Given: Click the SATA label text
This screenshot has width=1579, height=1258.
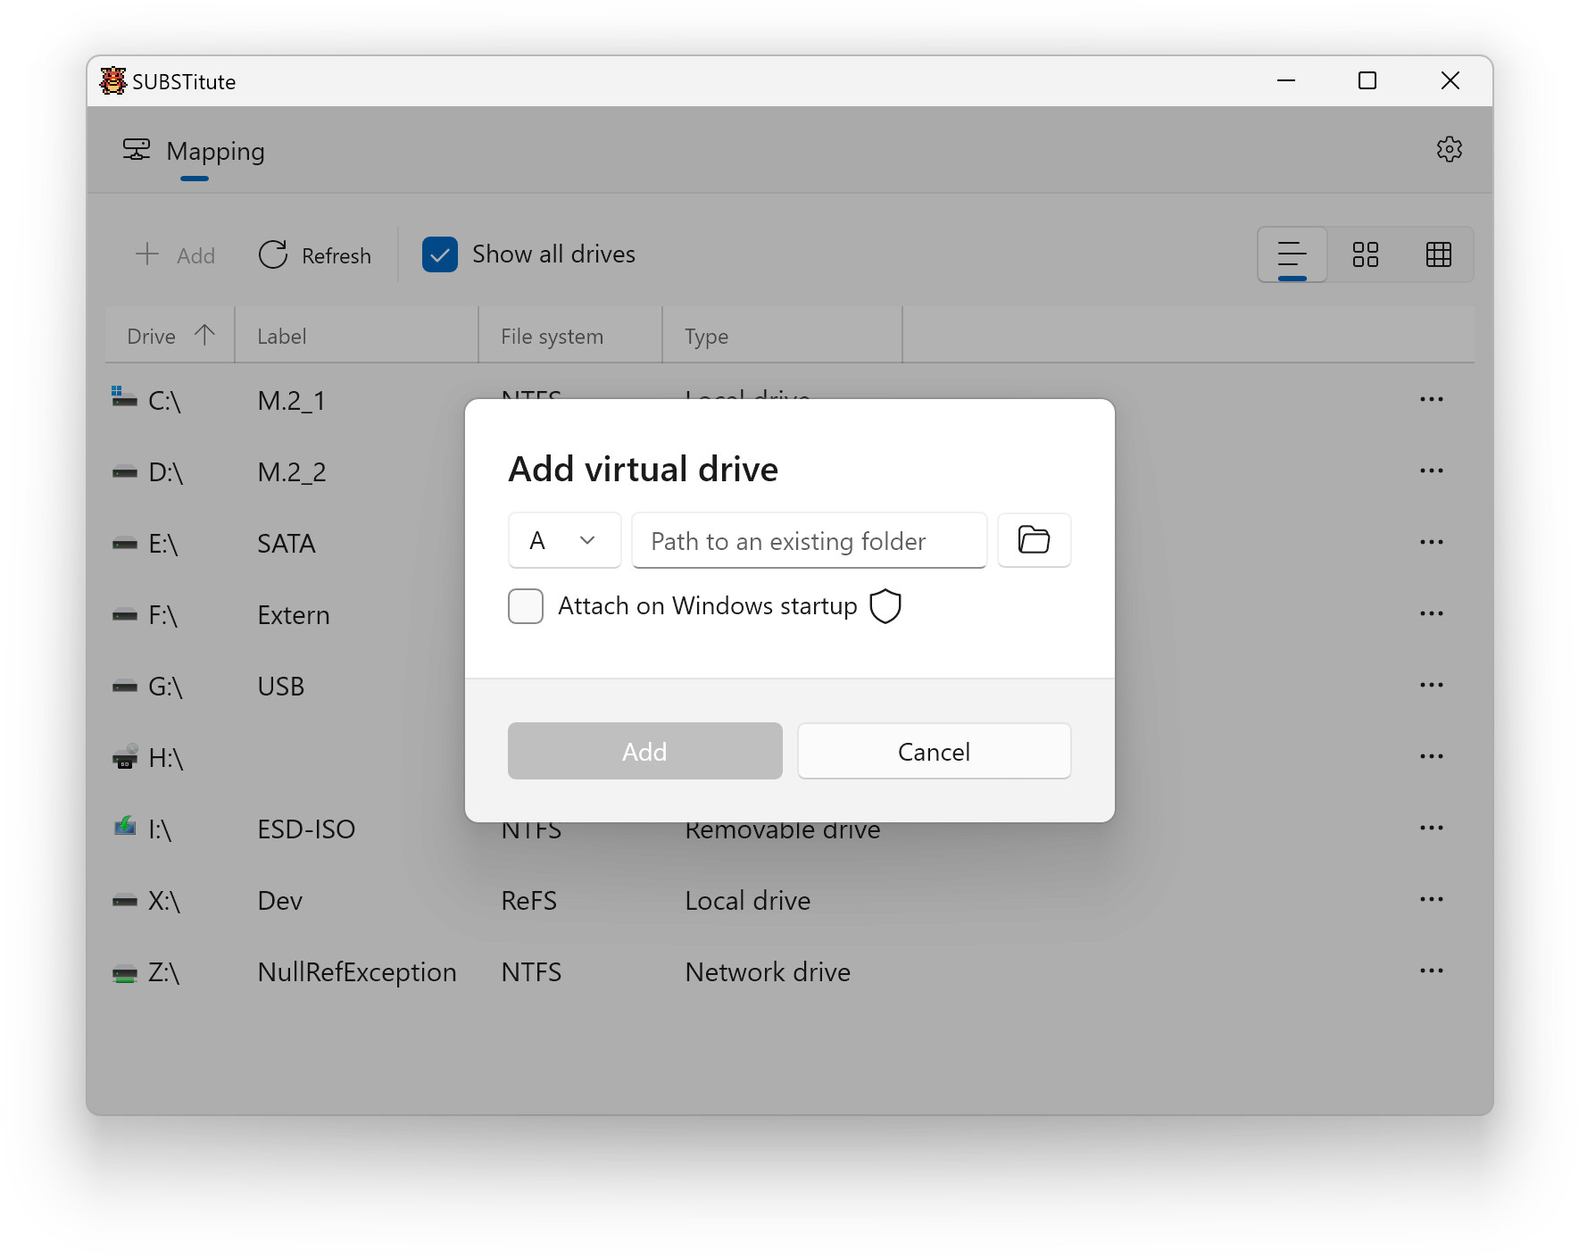Looking at the screenshot, I should 287,543.
